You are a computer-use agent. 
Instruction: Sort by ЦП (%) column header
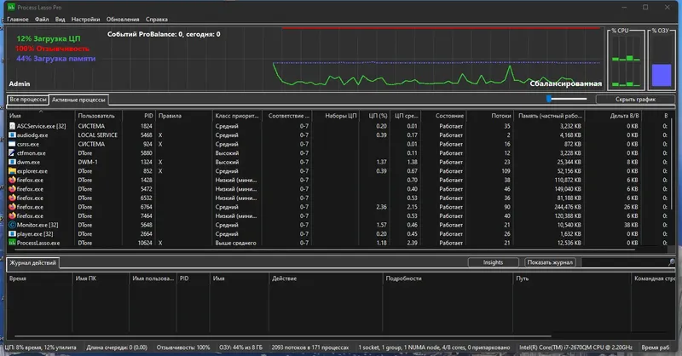click(374, 116)
